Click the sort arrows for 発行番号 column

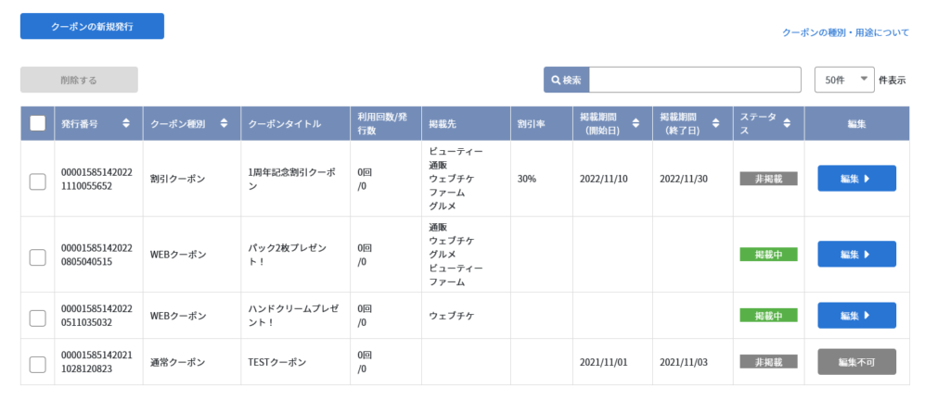coord(126,123)
